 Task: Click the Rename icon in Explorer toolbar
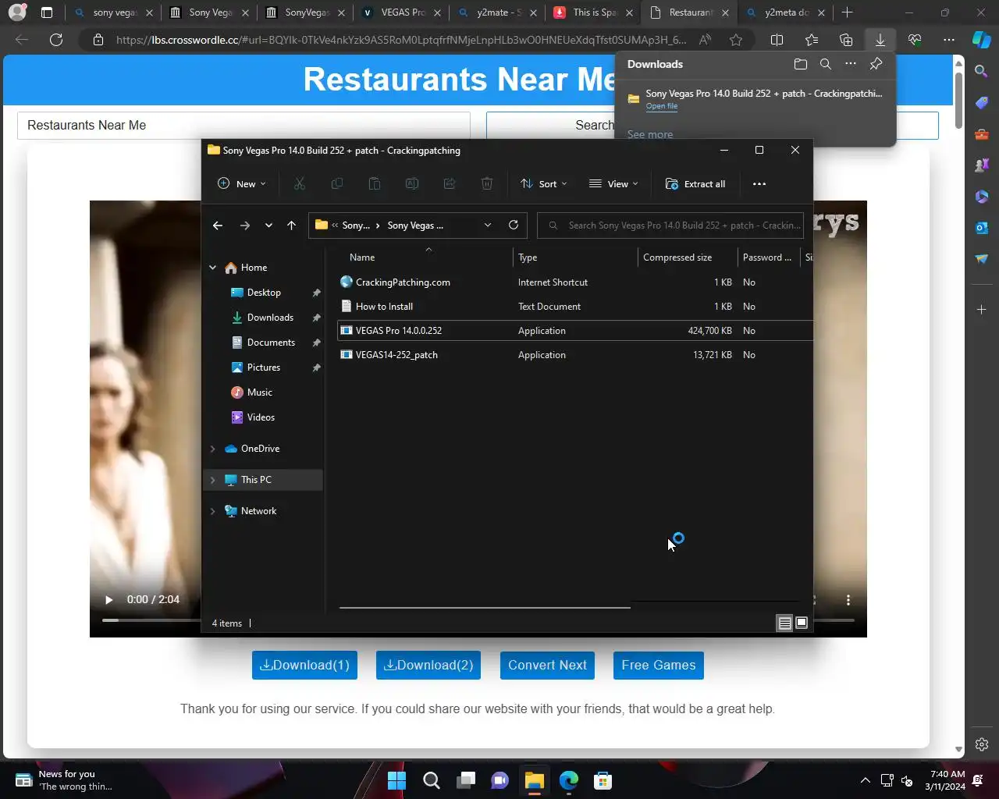412,184
